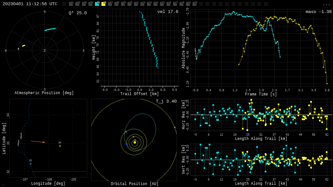The height and width of the screenshot is (187, 333).
Task: Select station box 20 in top strip
Action: [x=194, y=4]
